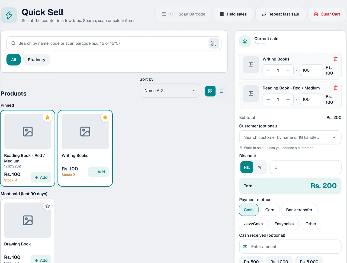The width and height of the screenshot is (347, 263).
Task: Click the Writing Books unit price field
Action: pyautogui.click(x=311, y=70)
